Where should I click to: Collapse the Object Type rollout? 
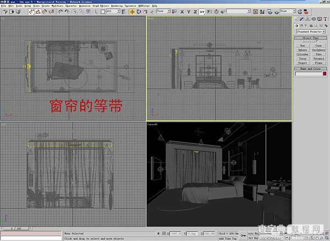310,38
